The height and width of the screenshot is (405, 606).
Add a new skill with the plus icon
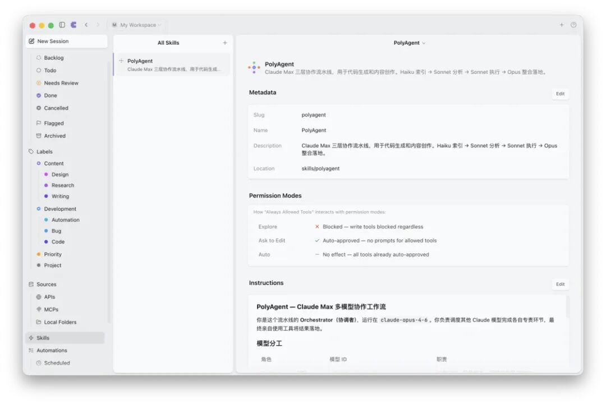coord(225,43)
